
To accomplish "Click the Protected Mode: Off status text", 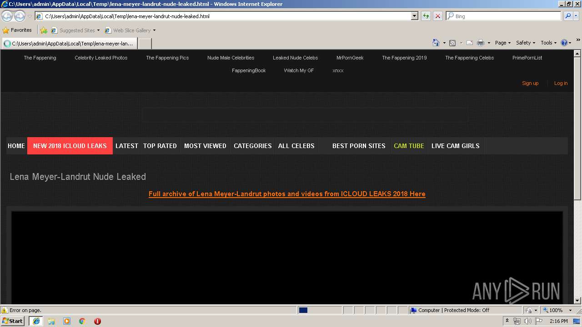I will 467,310.
